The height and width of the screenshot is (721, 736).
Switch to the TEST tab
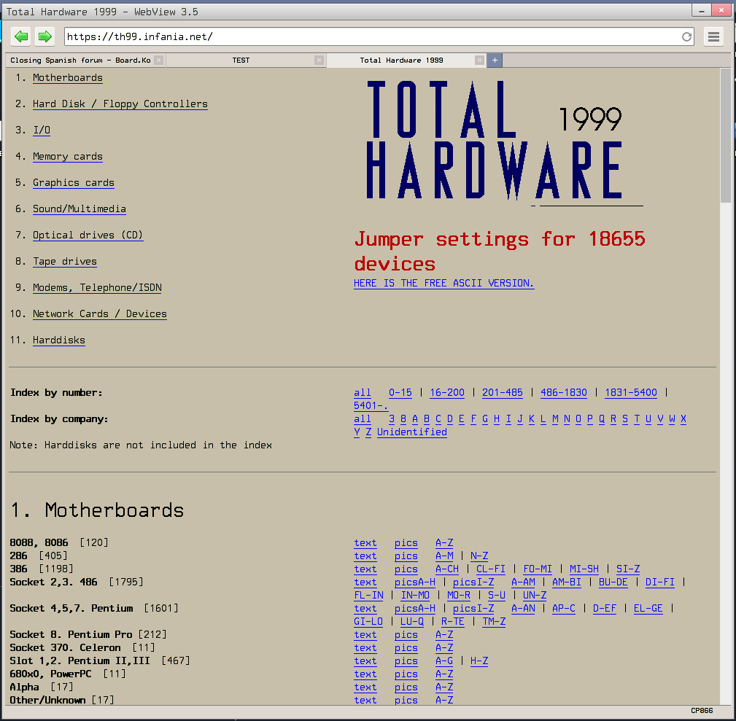click(x=241, y=61)
